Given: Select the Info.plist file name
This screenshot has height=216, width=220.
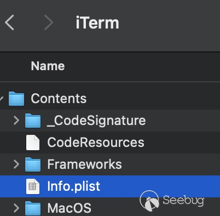Looking at the screenshot, I should coord(74,186).
